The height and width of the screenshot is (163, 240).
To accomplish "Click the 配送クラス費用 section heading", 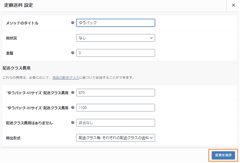I will (16, 68).
